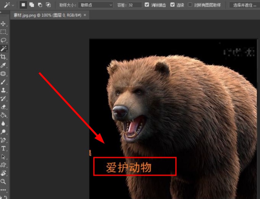Viewport: 260px width, 199px height.
Task: Disable the 消除锯齿 anti-alias checkbox
Action: pyautogui.click(x=146, y=5)
